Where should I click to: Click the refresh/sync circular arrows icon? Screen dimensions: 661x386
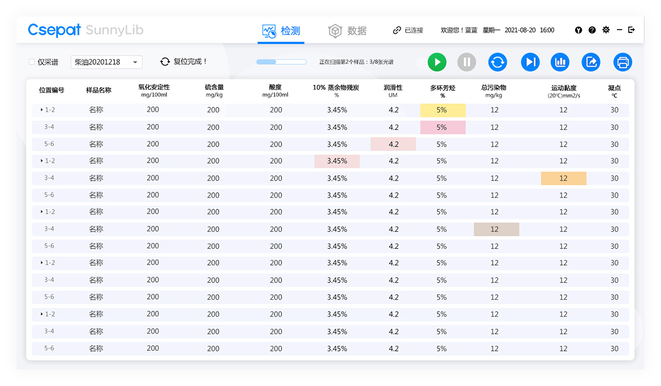tap(498, 62)
